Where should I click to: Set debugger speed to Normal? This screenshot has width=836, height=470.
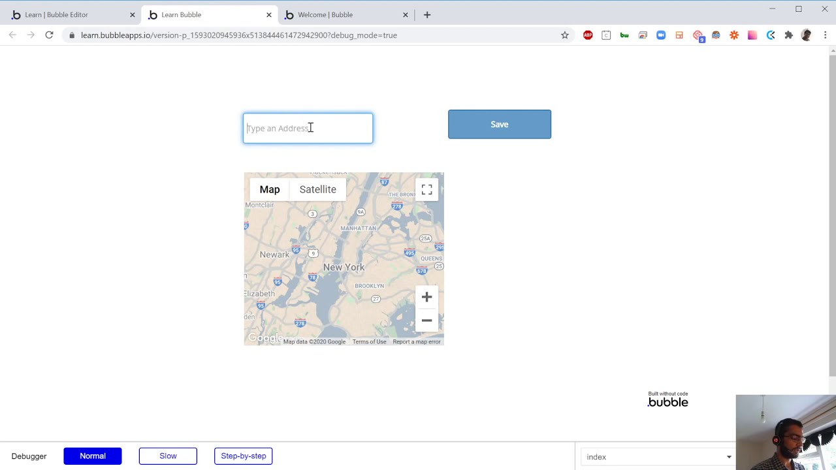(93, 456)
